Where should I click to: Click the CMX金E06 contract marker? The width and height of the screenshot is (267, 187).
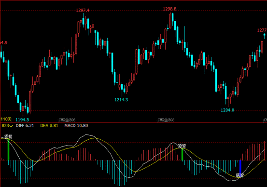coord(67,120)
